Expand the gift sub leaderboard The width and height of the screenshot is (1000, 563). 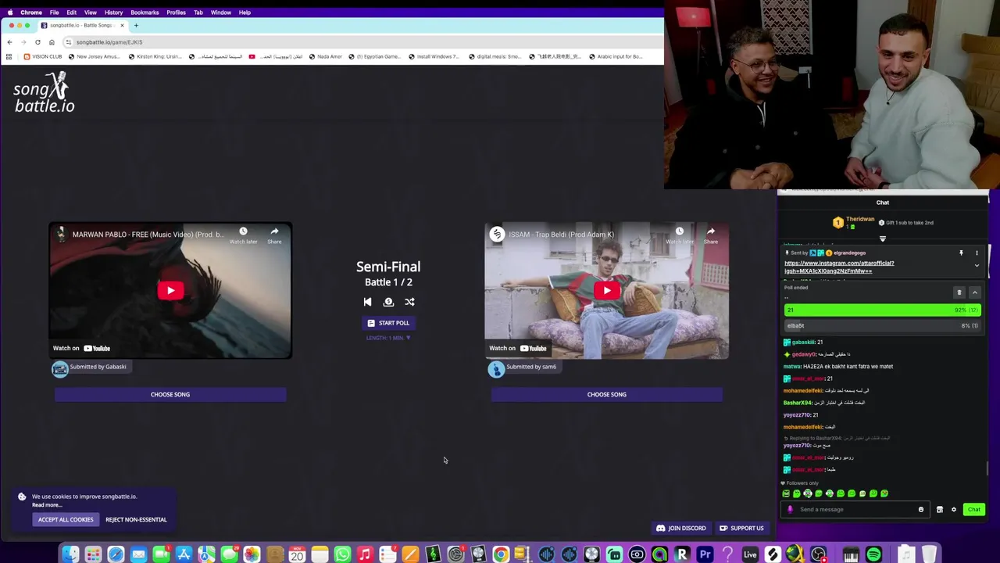883,238
